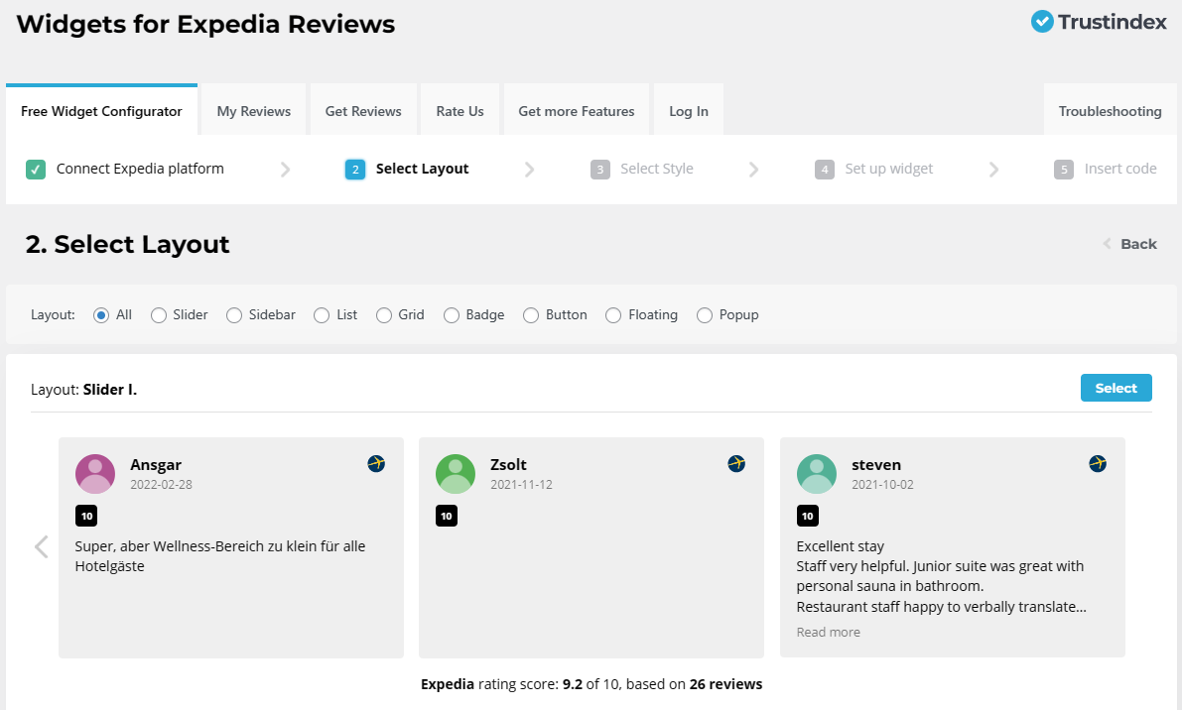Click the Expedia rating score summary text
The width and height of the screenshot is (1182, 710).
(x=591, y=684)
